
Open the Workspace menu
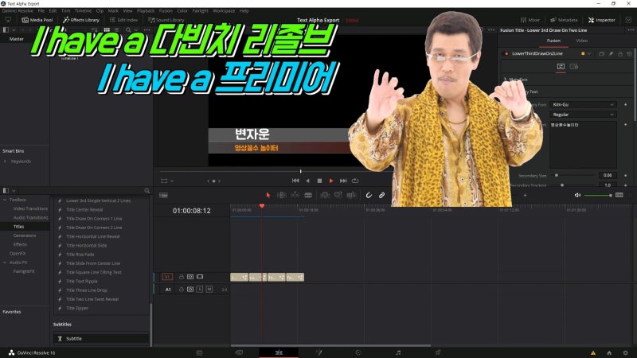(x=224, y=11)
